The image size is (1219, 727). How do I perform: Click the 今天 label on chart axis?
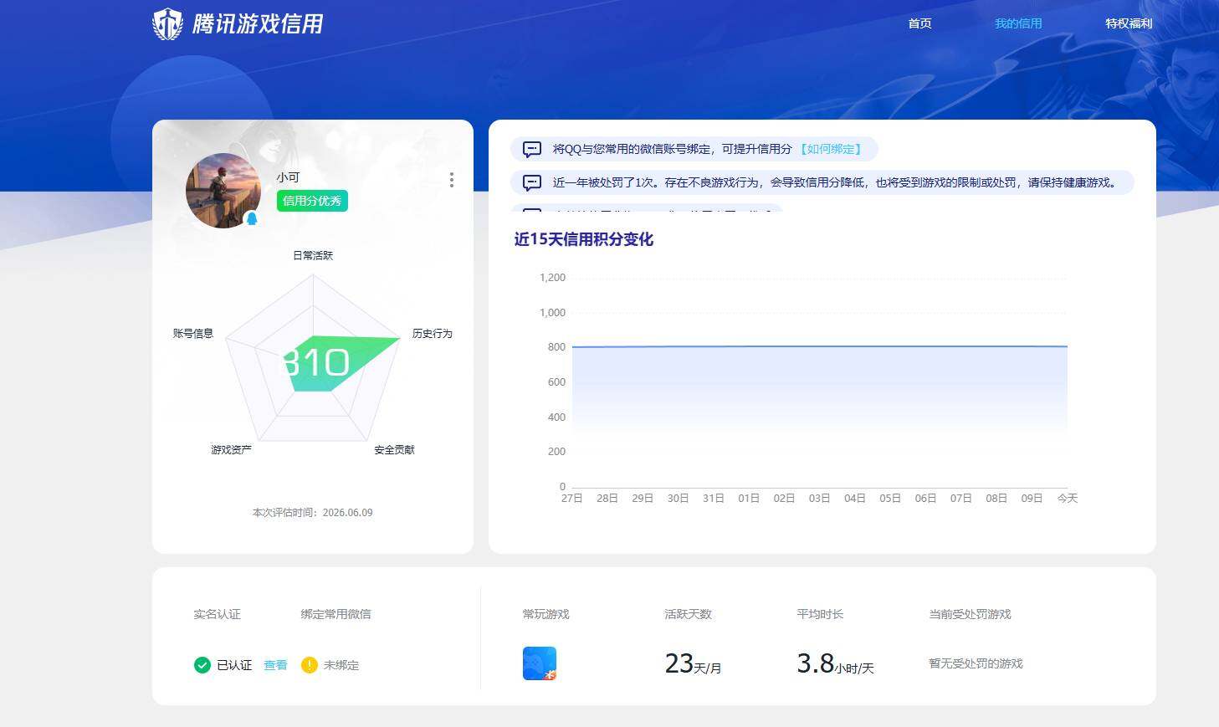point(1068,498)
